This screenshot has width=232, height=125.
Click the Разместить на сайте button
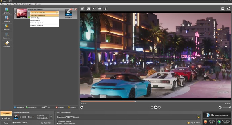point(224,122)
